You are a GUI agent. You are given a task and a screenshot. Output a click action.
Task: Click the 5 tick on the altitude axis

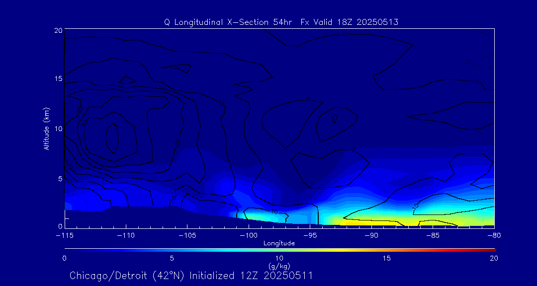tap(60, 179)
